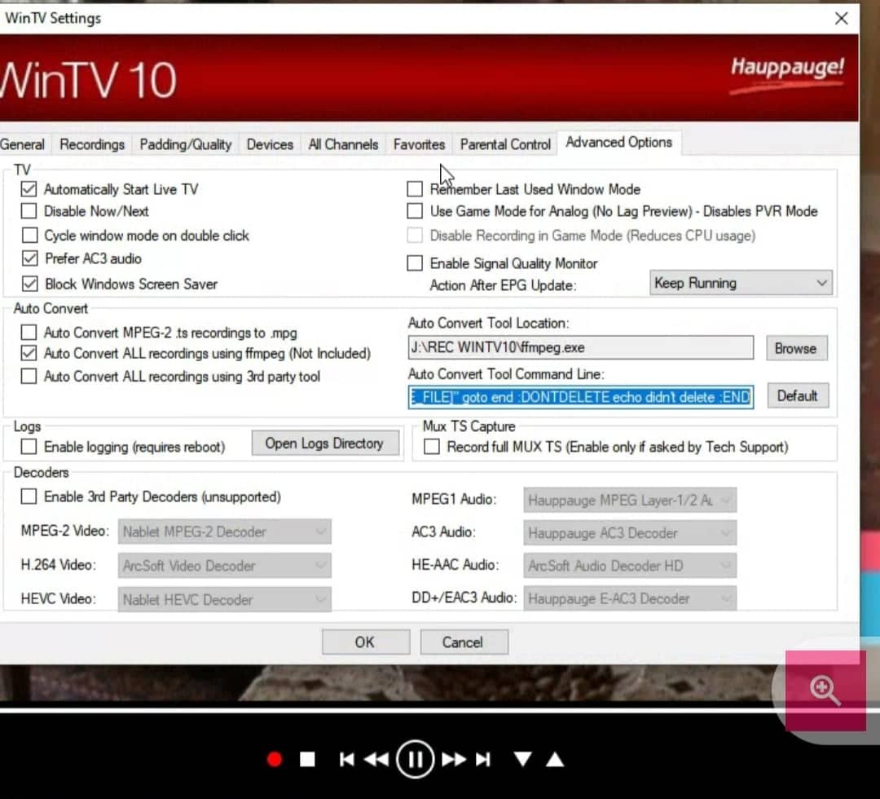The height and width of the screenshot is (799, 880).
Task: Click Auto Convert Tool Location field
Action: 580,347
